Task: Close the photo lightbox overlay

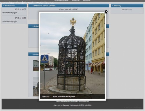Action: [106, 12]
